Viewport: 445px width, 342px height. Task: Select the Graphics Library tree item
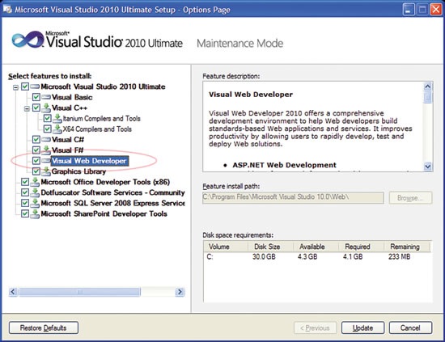click(x=78, y=171)
